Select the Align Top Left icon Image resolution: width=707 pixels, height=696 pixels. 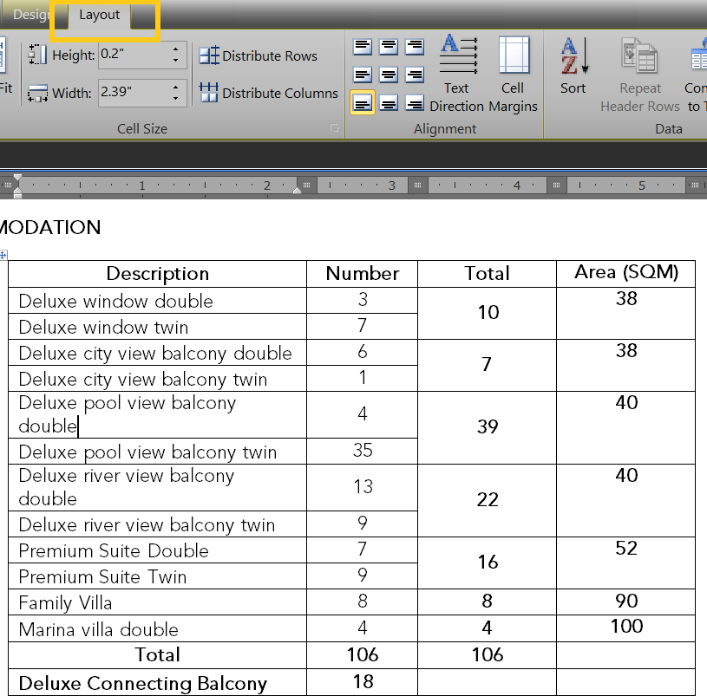pos(363,46)
